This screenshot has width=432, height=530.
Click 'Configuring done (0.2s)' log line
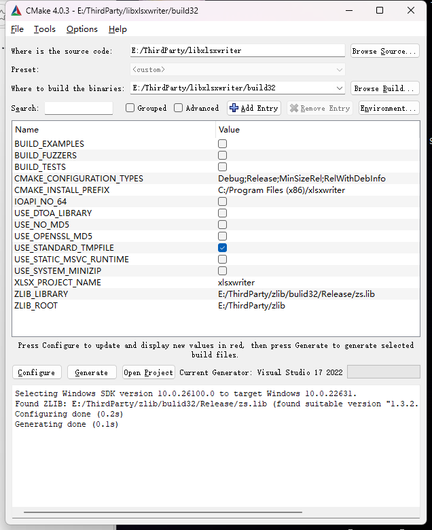tap(69, 414)
